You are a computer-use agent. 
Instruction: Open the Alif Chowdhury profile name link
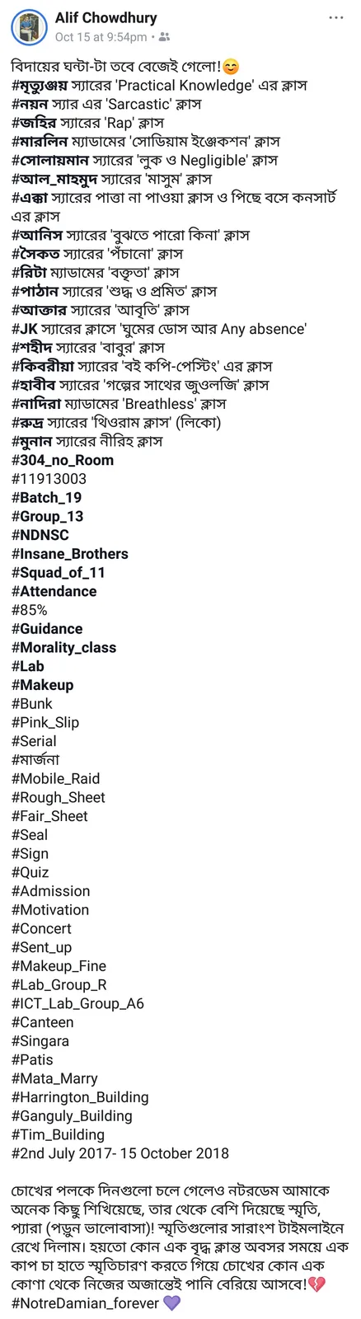(105, 18)
